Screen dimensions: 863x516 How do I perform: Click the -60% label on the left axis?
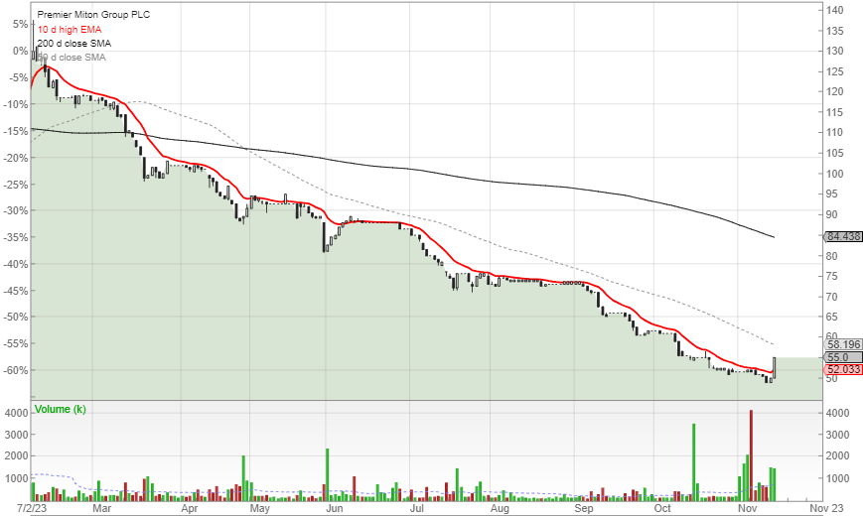[16, 370]
